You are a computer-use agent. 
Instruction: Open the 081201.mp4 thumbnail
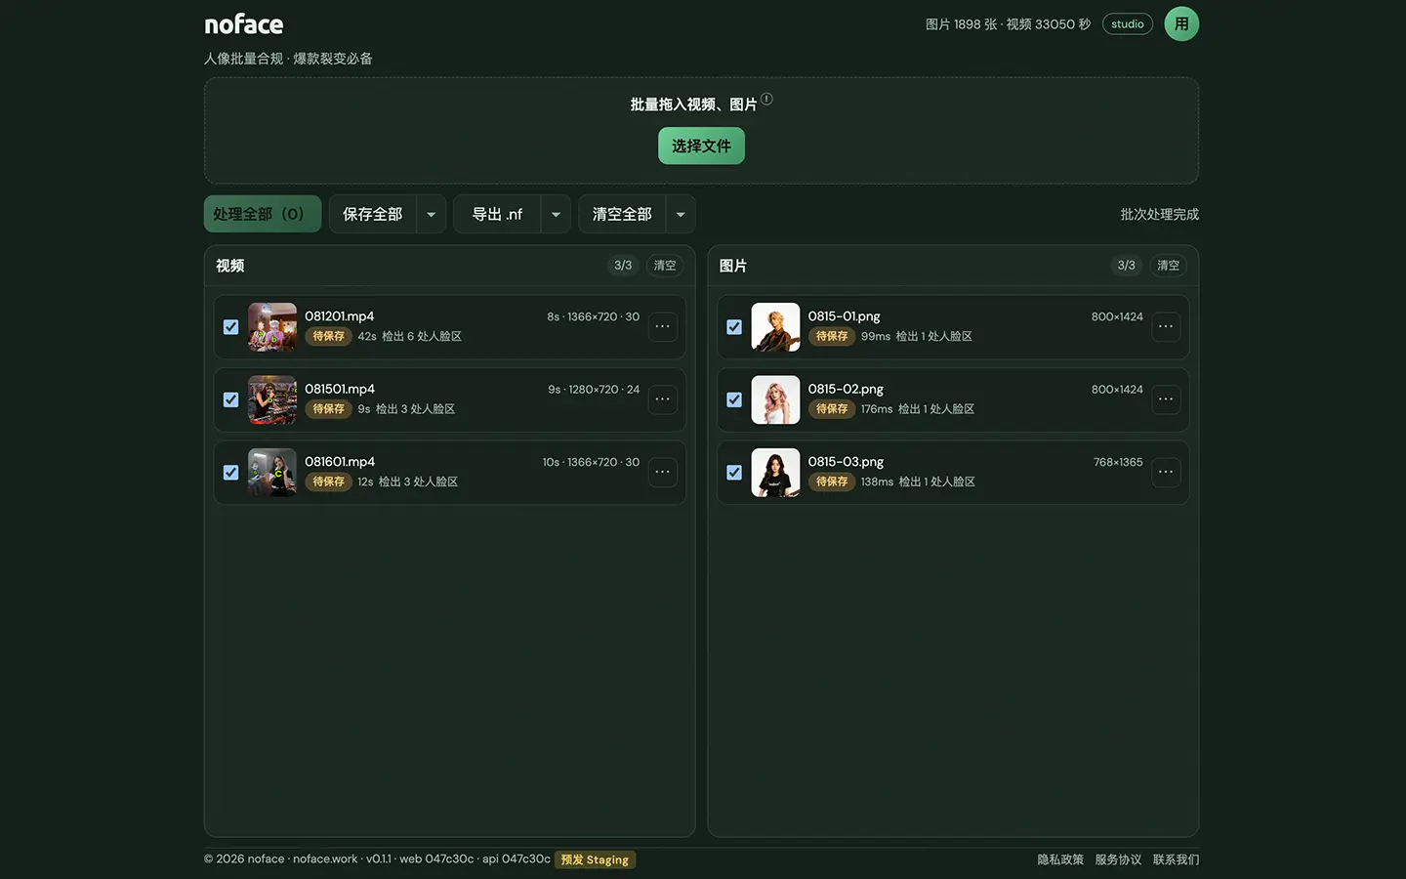(x=272, y=327)
